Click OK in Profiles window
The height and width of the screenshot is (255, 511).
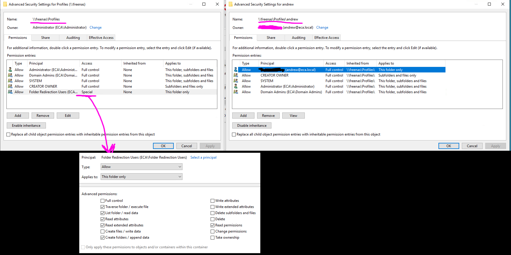tap(163, 146)
